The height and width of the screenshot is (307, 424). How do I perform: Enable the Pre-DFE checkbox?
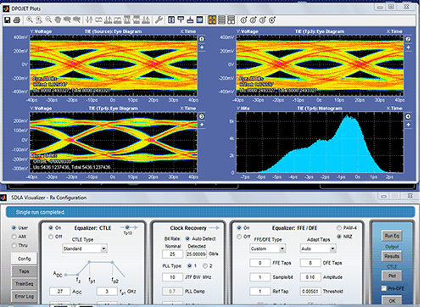point(383,288)
